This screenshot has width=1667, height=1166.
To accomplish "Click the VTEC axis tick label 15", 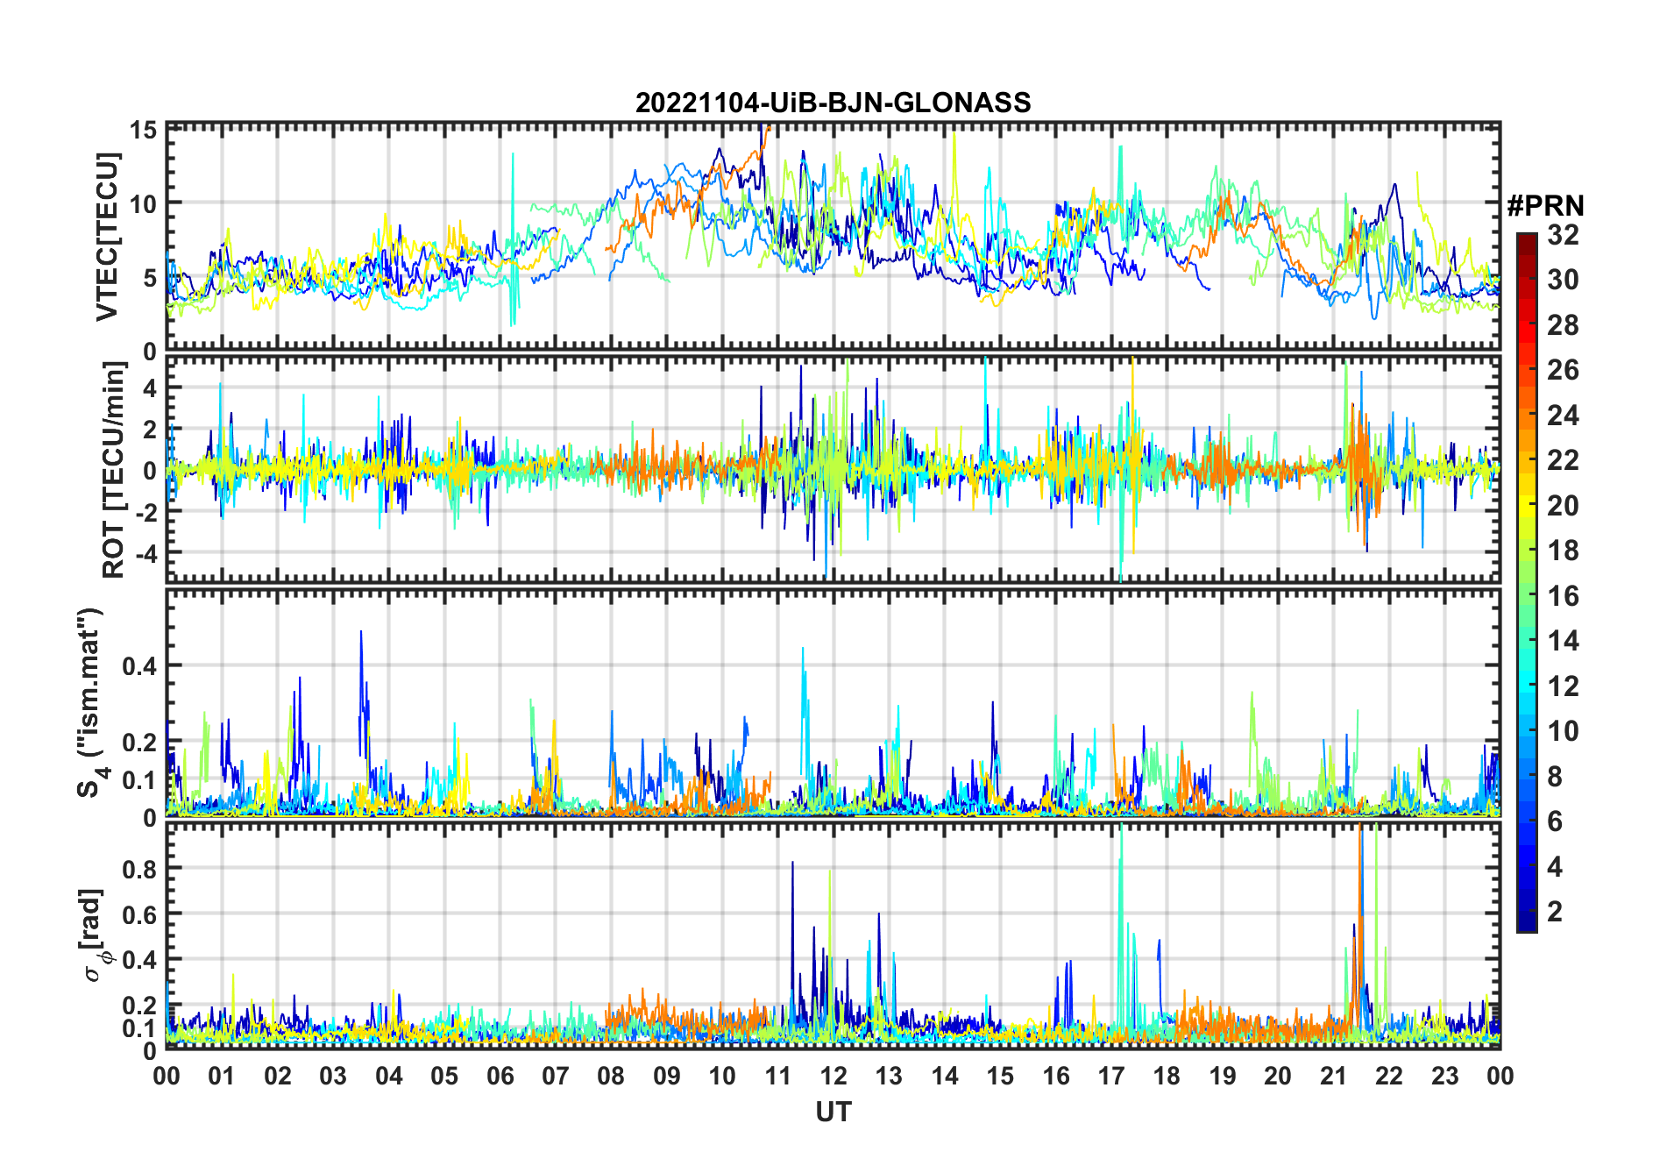I will tap(143, 131).
